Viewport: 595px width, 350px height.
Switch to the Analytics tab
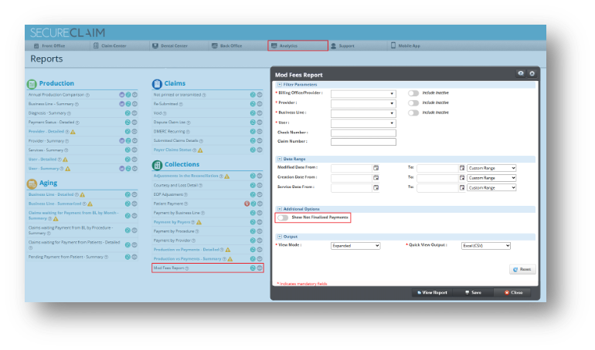coord(297,46)
